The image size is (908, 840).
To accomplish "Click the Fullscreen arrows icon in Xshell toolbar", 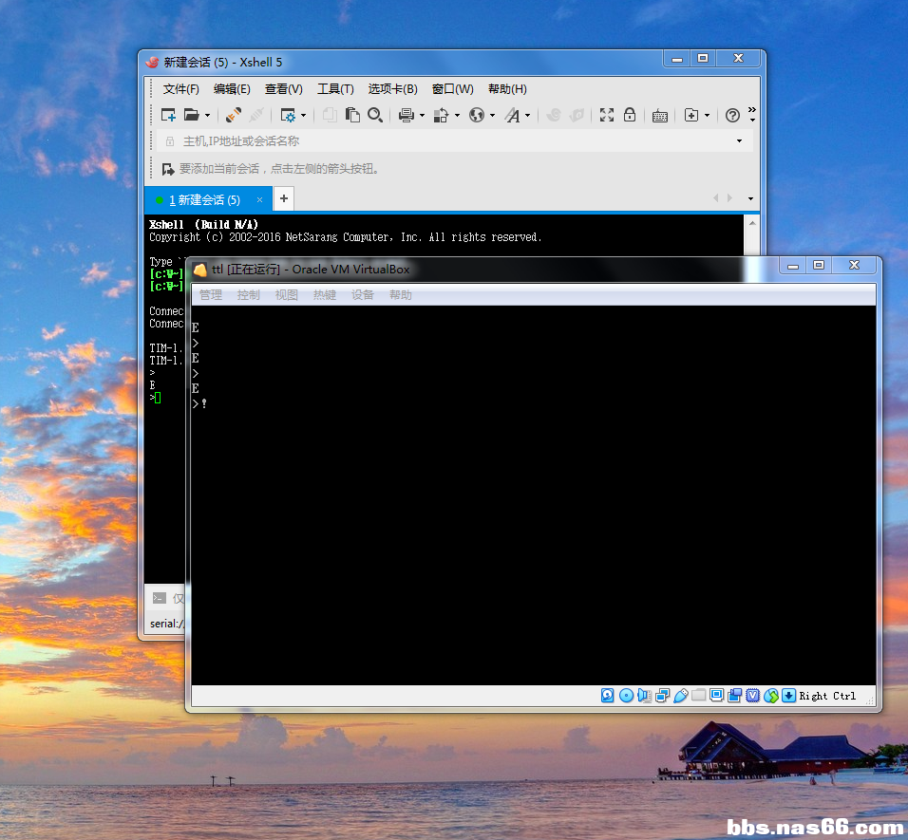I will (x=607, y=115).
